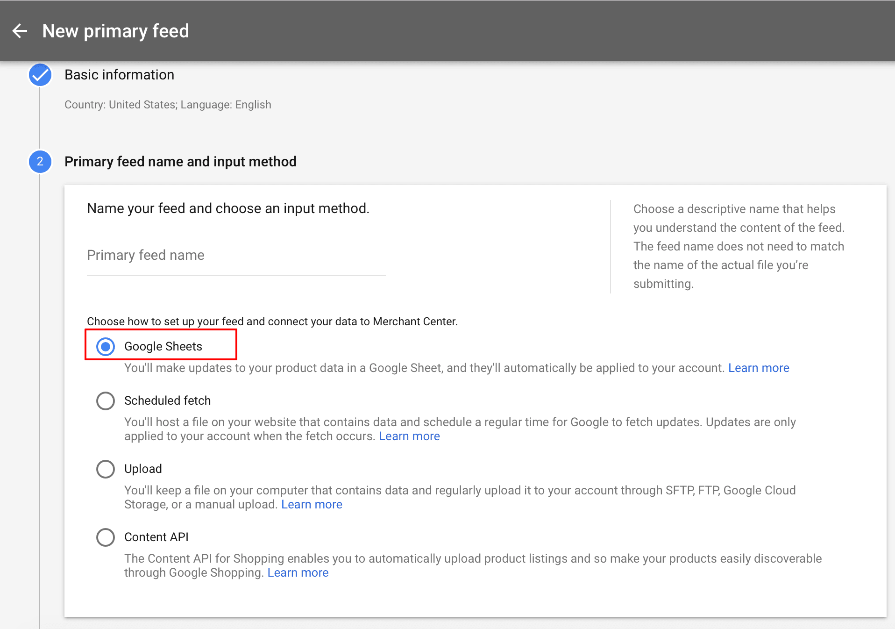Click the Upload option label
The height and width of the screenshot is (629, 895).
coord(143,469)
